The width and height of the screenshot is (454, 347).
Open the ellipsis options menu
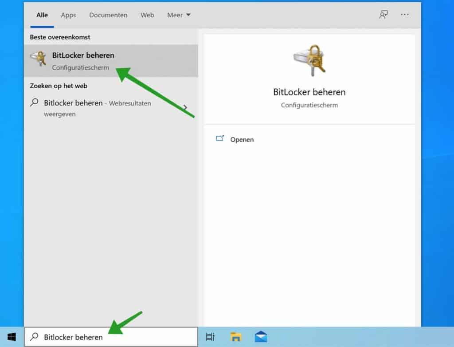pos(404,15)
